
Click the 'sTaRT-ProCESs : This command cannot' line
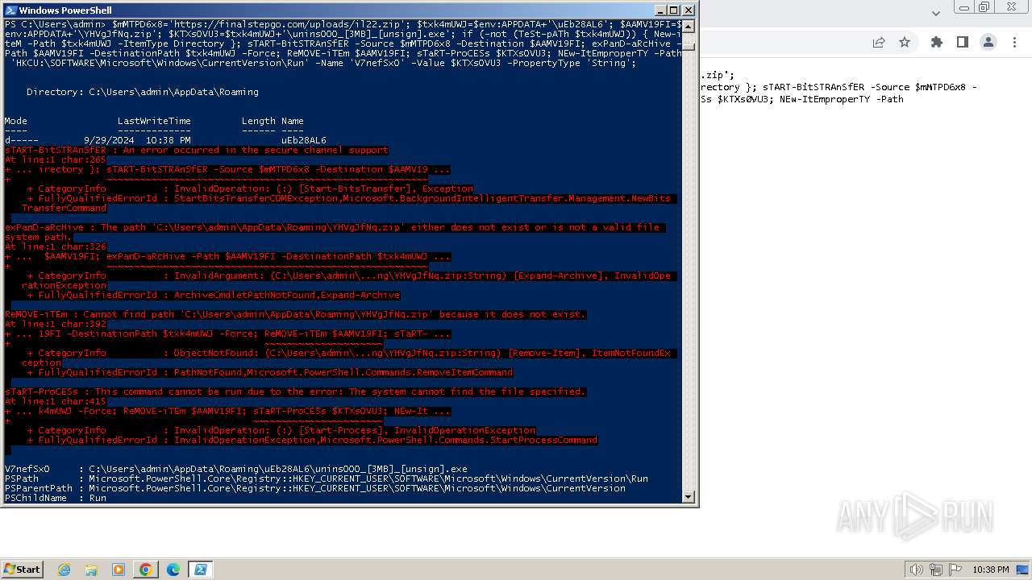(x=295, y=391)
